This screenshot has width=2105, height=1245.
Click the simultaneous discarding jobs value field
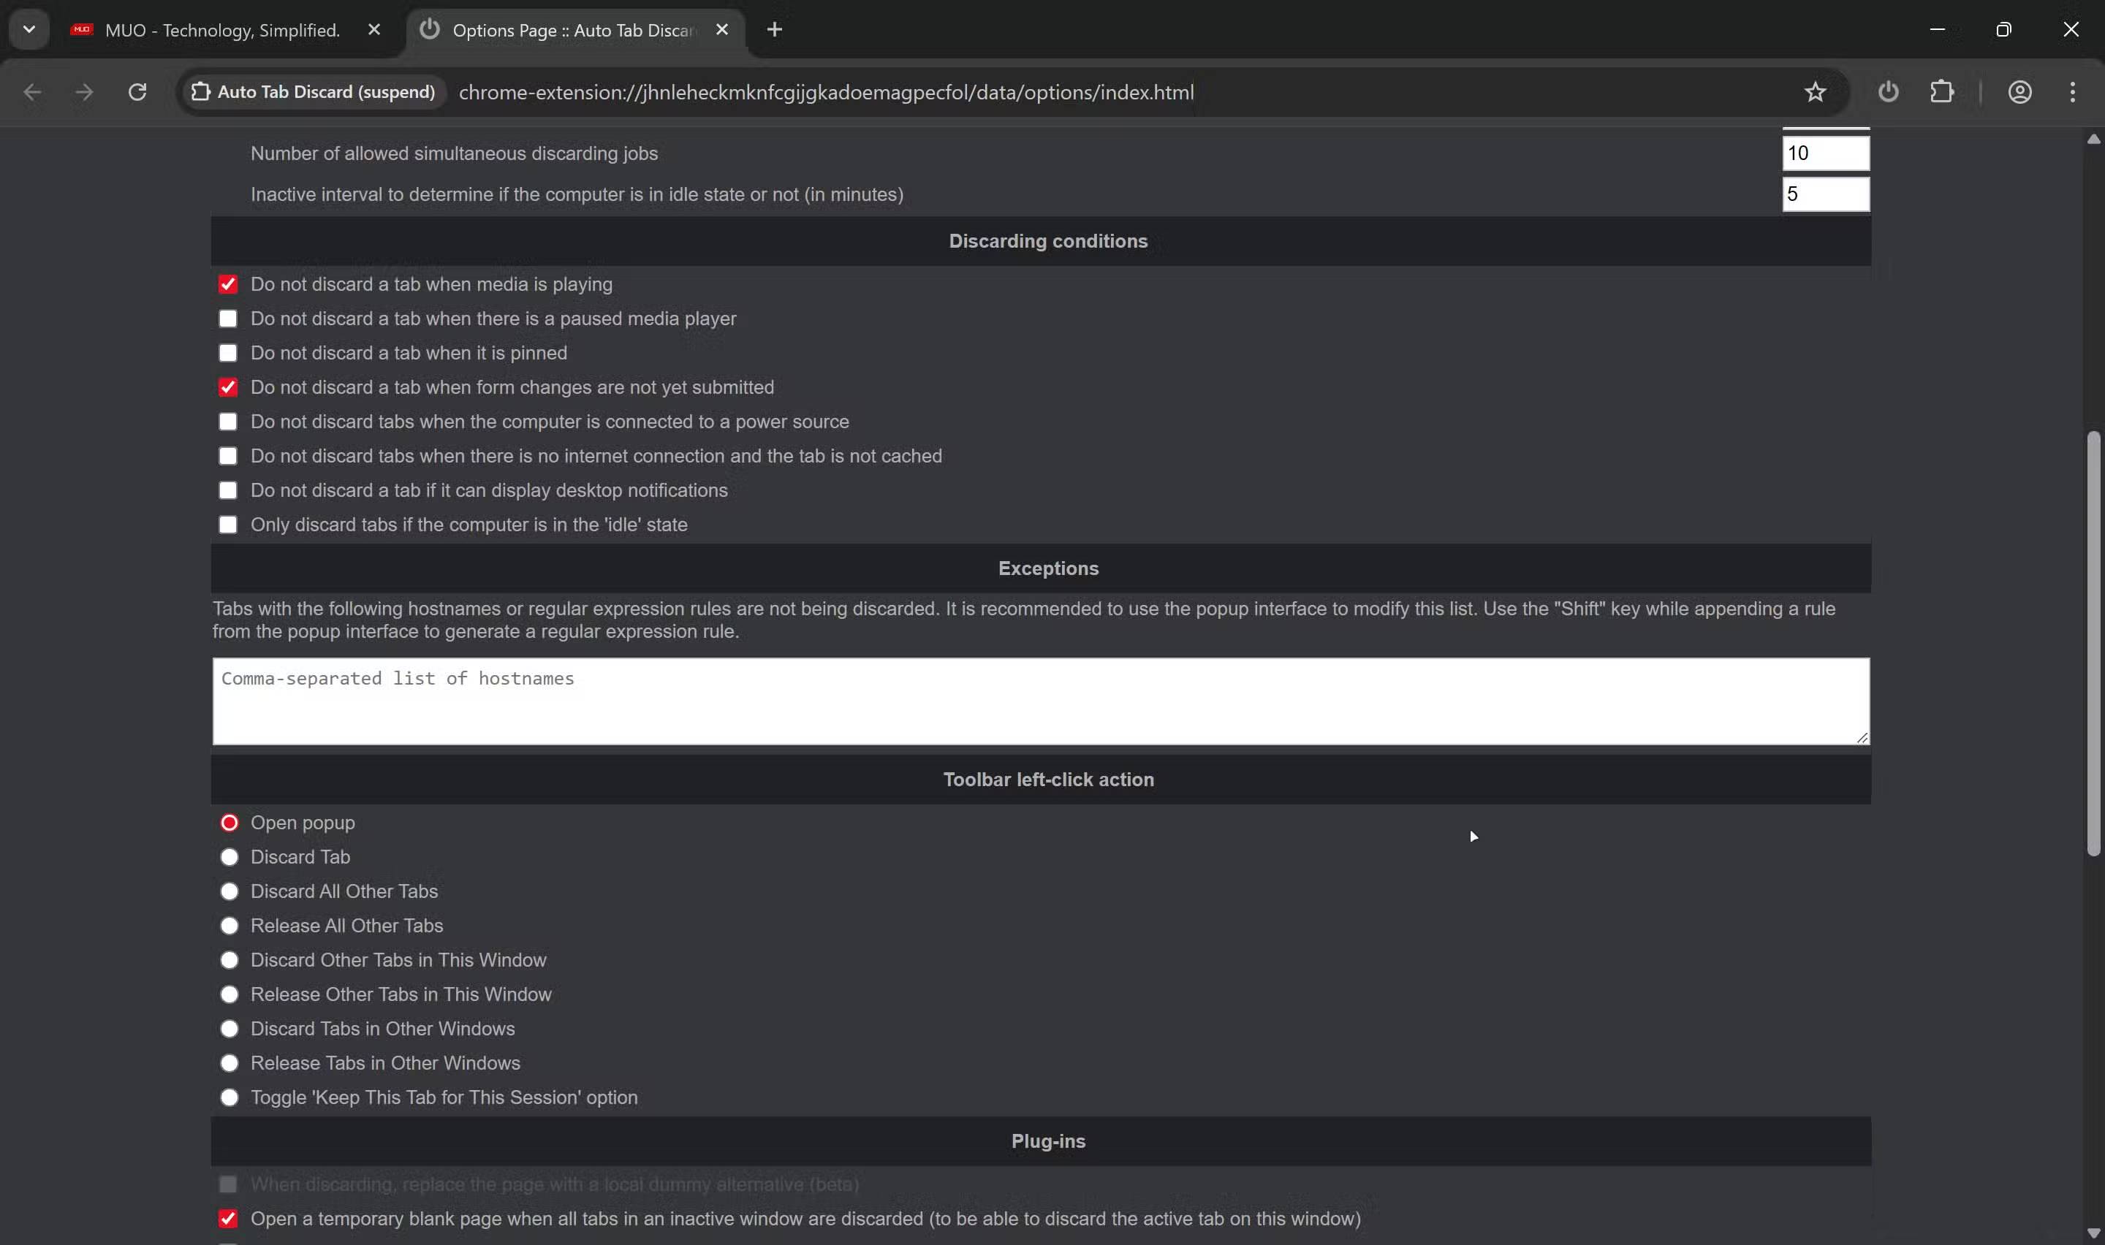[1826, 153]
